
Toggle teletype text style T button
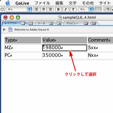click(73, 9)
